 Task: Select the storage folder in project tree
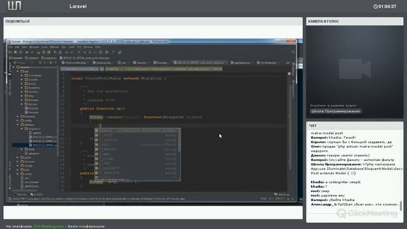coord(27,165)
